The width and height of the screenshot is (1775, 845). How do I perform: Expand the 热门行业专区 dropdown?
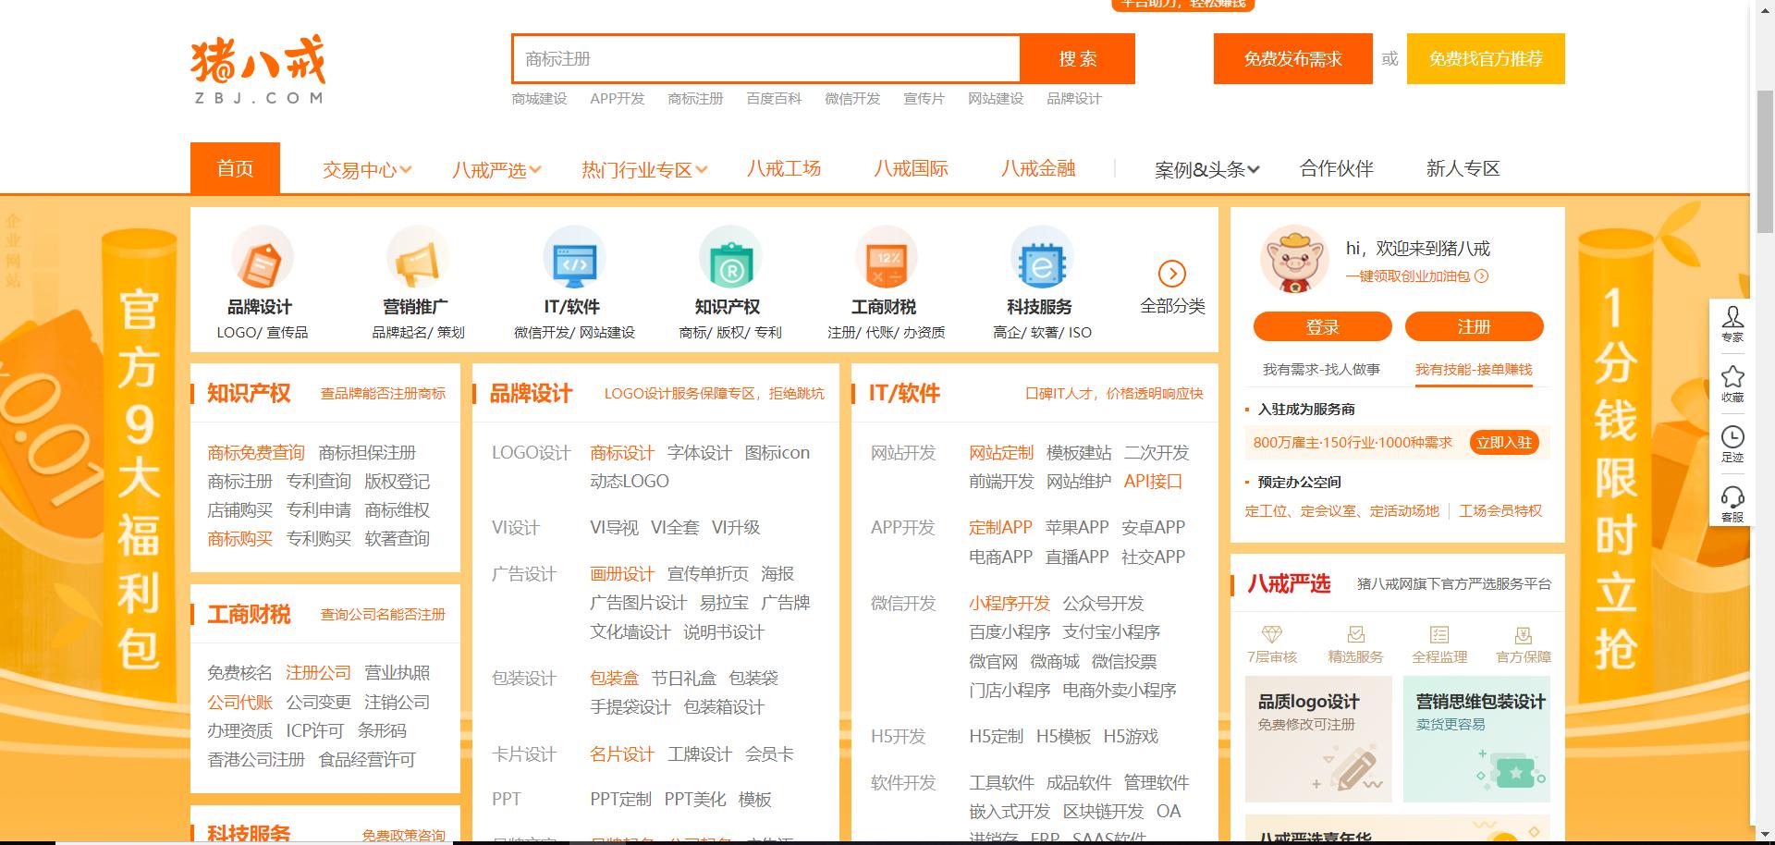coord(643,168)
